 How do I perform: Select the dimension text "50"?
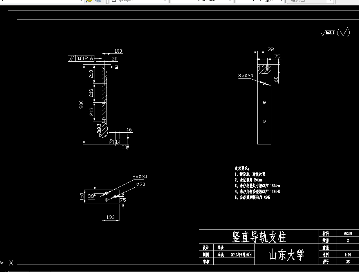124,147
